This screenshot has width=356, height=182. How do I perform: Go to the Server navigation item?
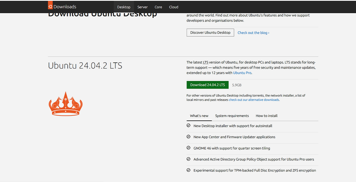pyautogui.click(x=142, y=7)
